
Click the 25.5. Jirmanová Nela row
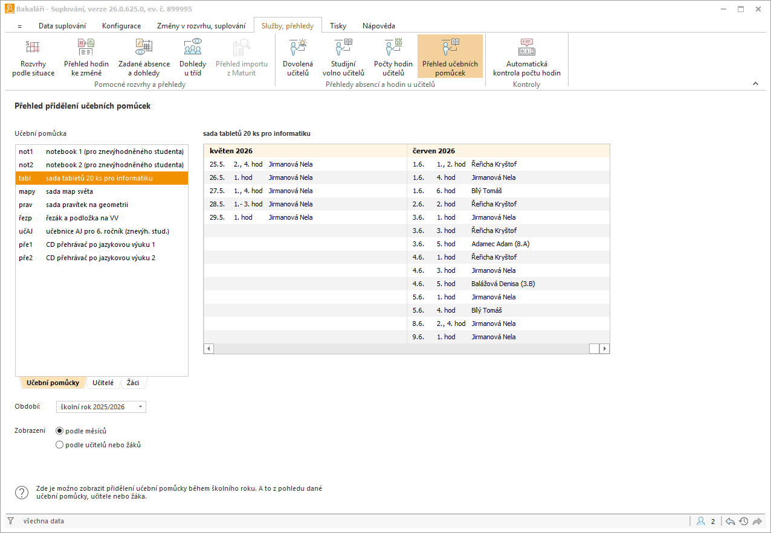click(306, 164)
